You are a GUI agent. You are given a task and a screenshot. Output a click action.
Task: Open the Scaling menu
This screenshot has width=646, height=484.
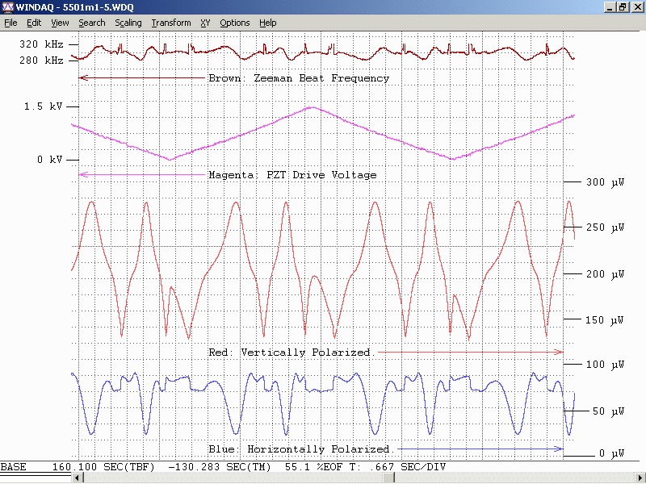click(x=128, y=23)
